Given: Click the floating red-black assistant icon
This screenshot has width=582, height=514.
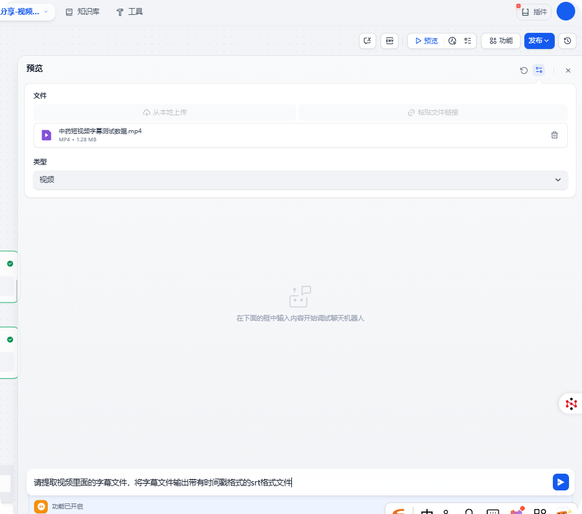Looking at the screenshot, I should pyautogui.click(x=571, y=404).
